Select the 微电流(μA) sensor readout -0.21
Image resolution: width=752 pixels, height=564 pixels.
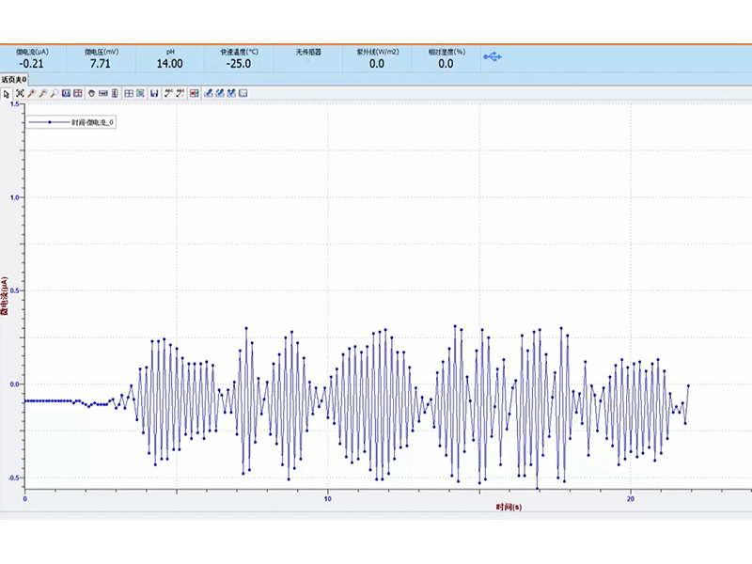point(32,58)
